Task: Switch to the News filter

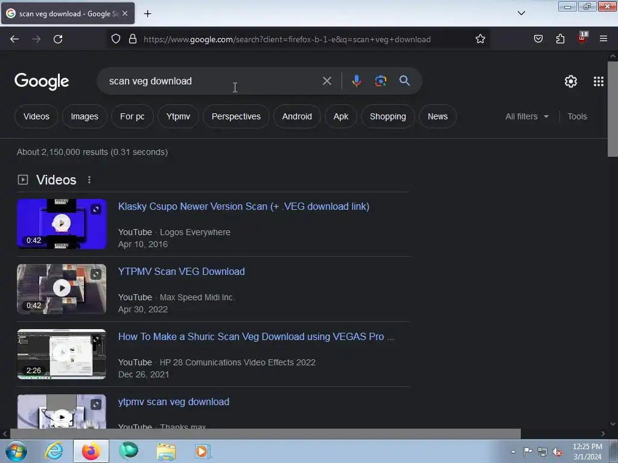Action: point(438,116)
